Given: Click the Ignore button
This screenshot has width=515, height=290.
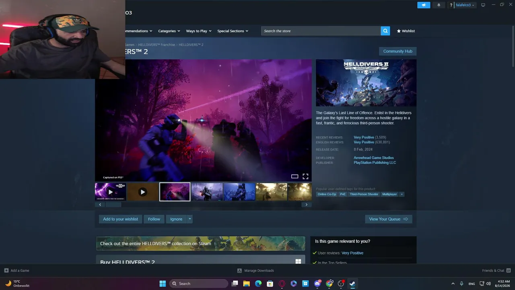Looking at the screenshot, I should [x=176, y=219].
